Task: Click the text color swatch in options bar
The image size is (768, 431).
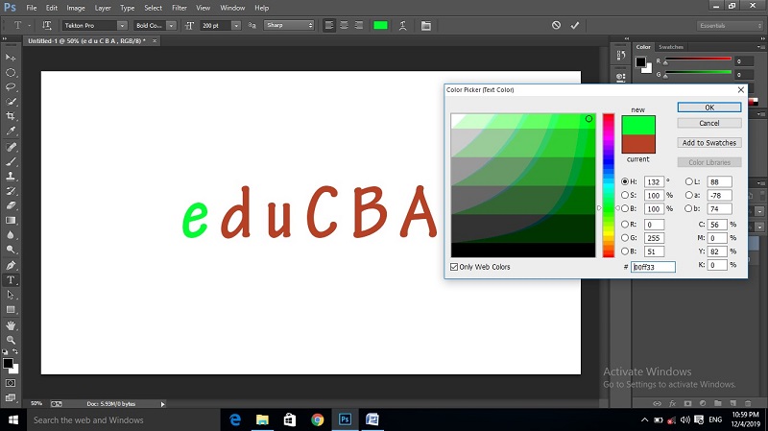Action: 380,26
